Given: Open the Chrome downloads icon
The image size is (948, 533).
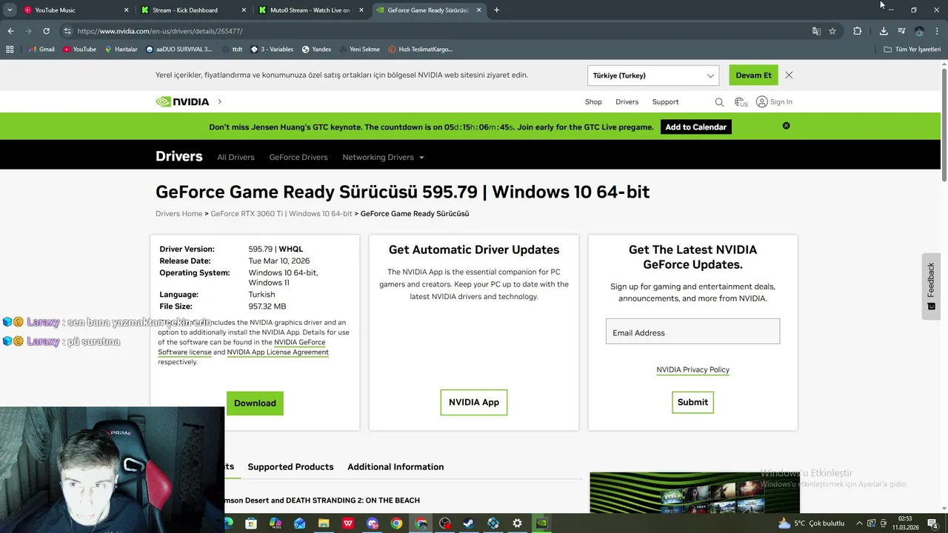Looking at the screenshot, I should pyautogui.click(x=884, y=31).
